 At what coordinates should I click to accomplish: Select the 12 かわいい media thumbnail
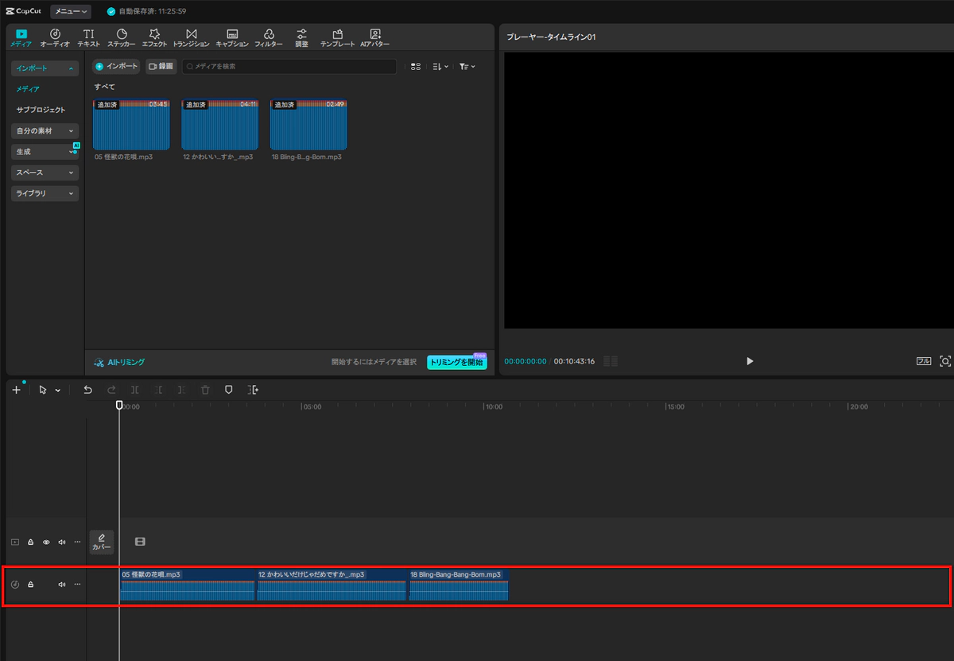220,124
